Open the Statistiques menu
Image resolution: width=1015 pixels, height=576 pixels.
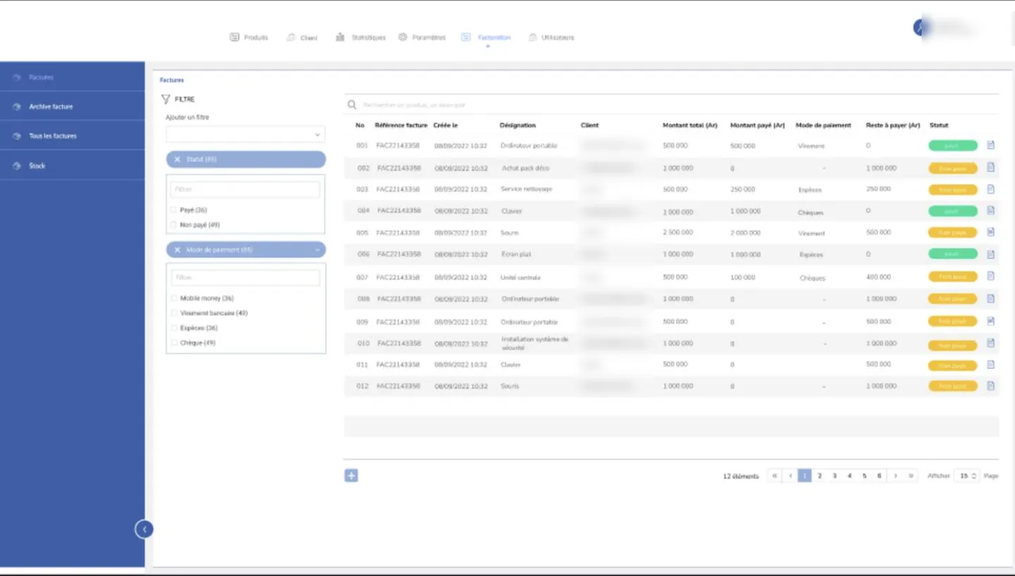coord(361,37)
